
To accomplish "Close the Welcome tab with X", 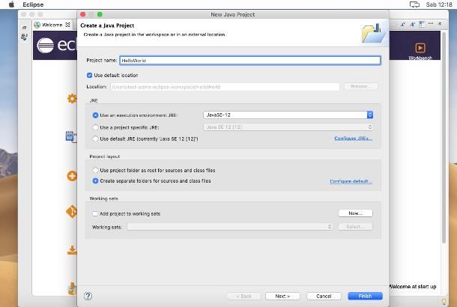I will tap(67, 25).
